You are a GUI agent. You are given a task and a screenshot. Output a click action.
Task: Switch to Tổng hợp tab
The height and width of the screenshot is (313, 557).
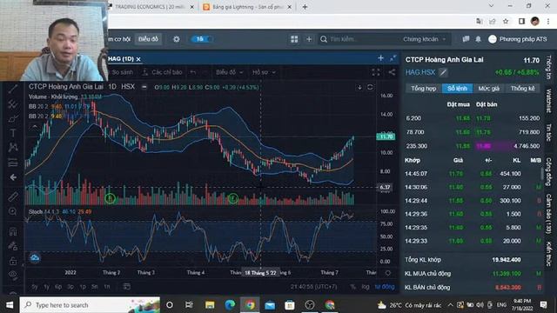[x=424, y=89]
